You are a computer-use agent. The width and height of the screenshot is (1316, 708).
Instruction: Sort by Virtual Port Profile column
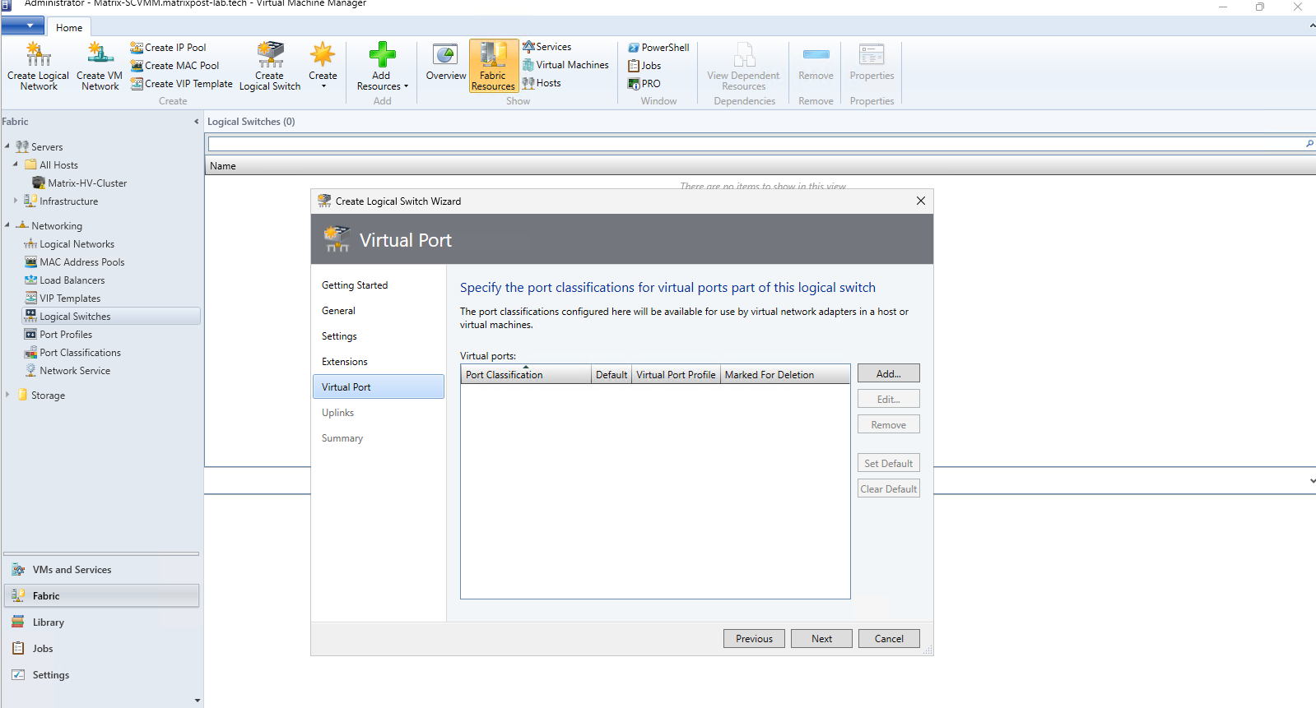[x=676, y=375]
